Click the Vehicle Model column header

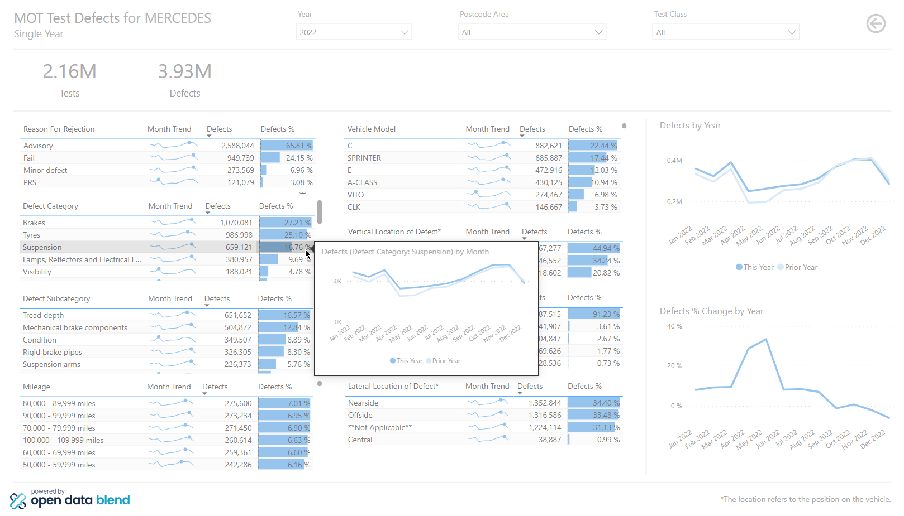[372, 129]
